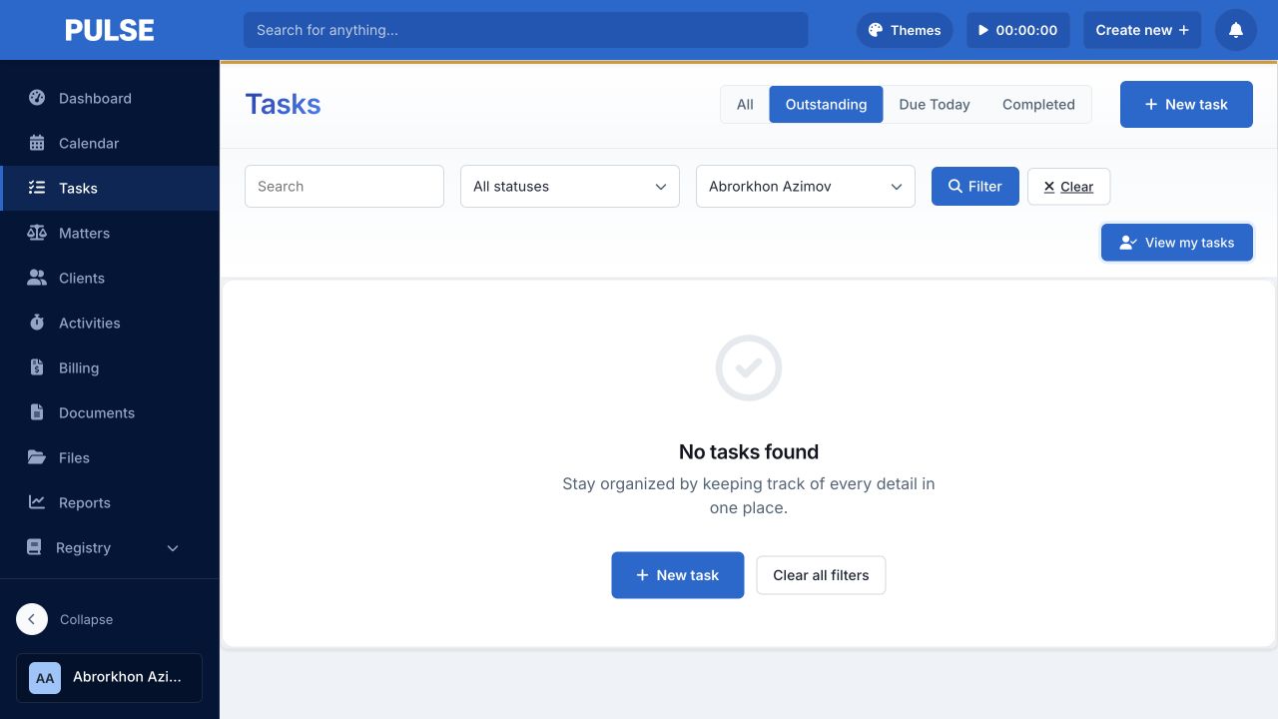Image resolution: width=1278 pixels, height=719 pixels.
Task: Go to Clients in sidebar
Action: pyautogui.click(x=110, y=278)
